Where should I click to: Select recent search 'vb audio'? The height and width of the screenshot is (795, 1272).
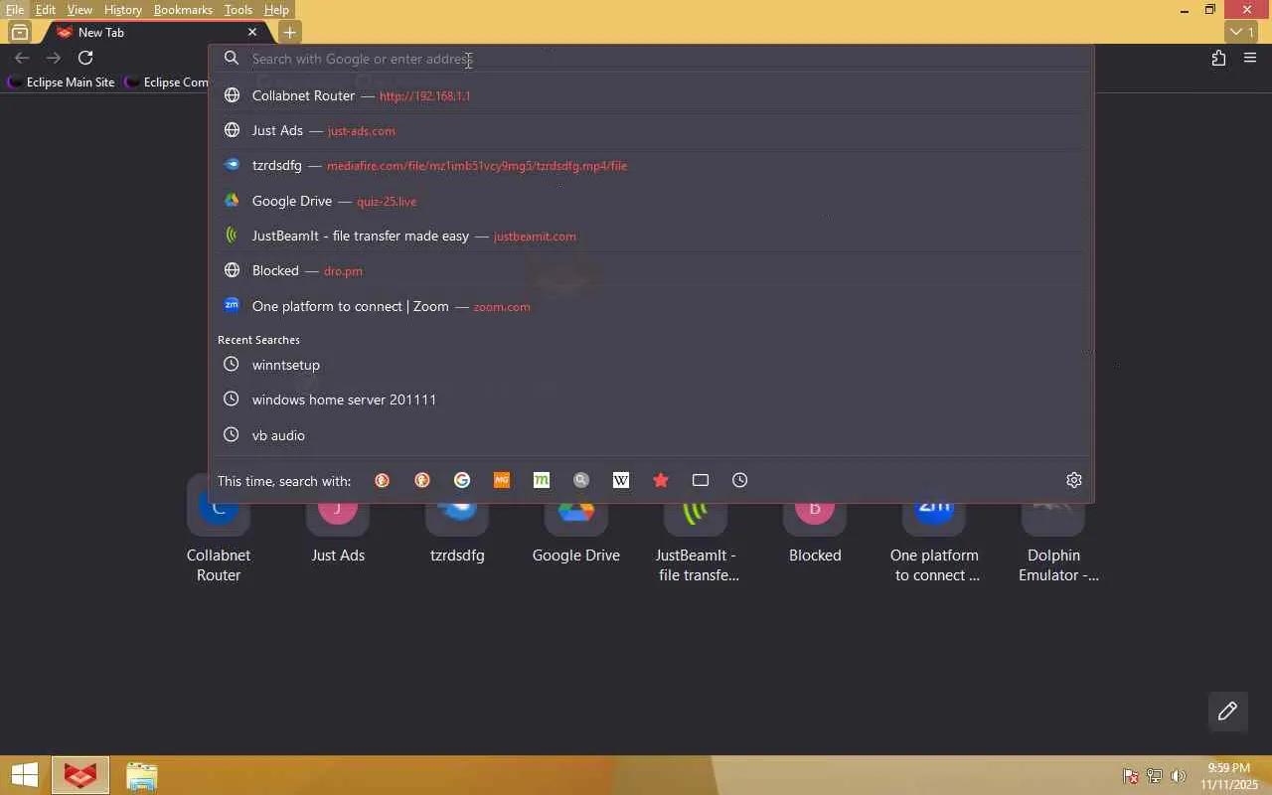(651, 435)
